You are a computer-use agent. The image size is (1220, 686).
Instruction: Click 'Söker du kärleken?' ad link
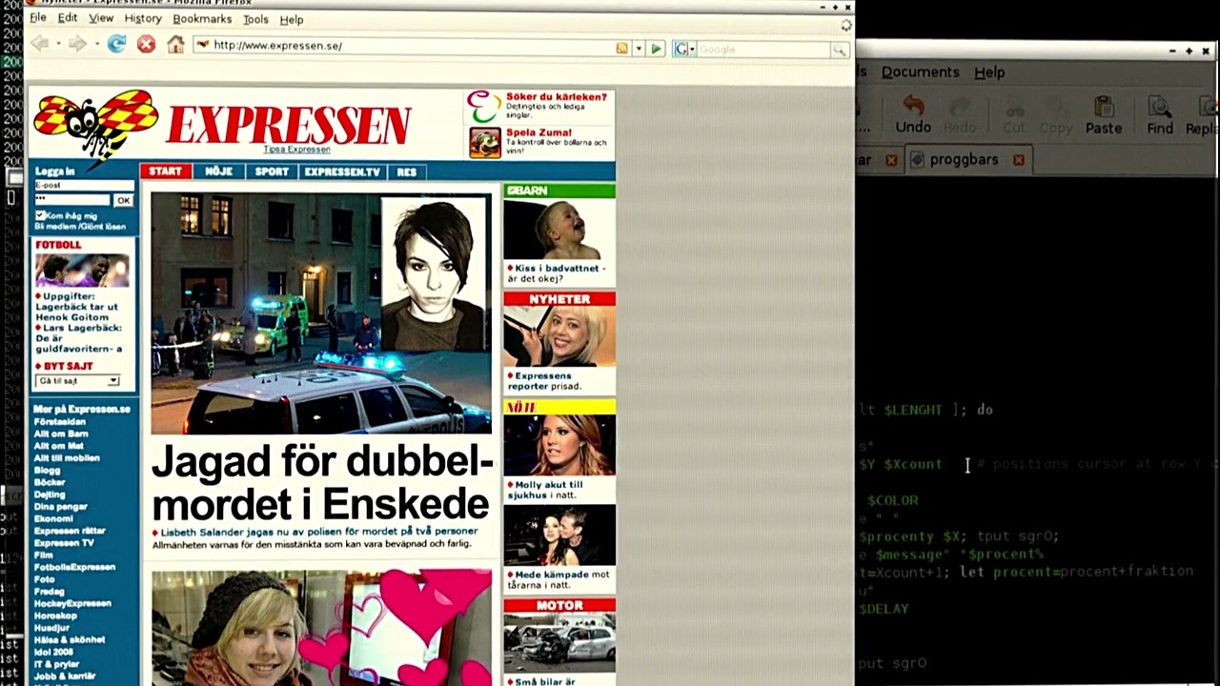pos(558,97)
